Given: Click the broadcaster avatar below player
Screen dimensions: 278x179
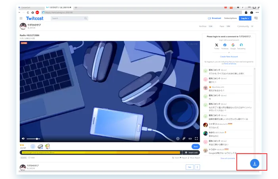Looking at the screenshot, I should click(x=23, y=167).
